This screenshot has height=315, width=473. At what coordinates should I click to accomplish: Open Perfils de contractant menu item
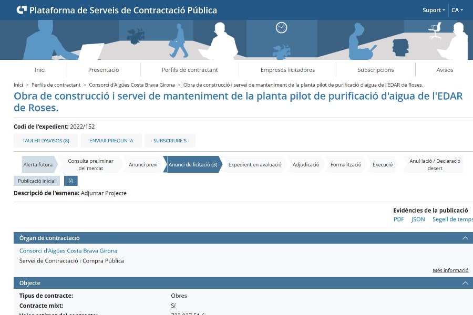pyautogui.click(x=190, y=70)
